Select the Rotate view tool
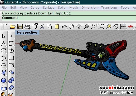 coord(79,26)
